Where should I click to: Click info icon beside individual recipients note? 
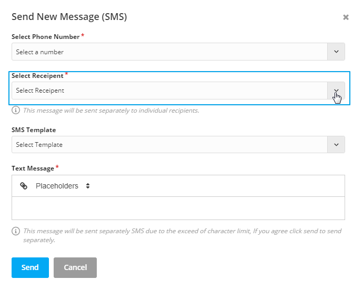point(16,111)
